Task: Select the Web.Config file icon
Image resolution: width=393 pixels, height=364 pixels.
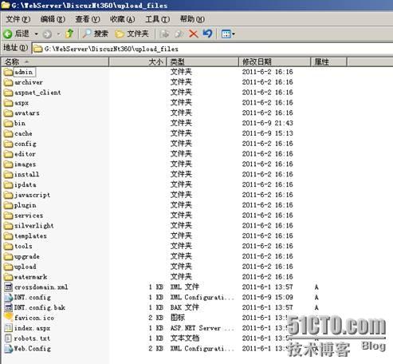Action: 9,349
